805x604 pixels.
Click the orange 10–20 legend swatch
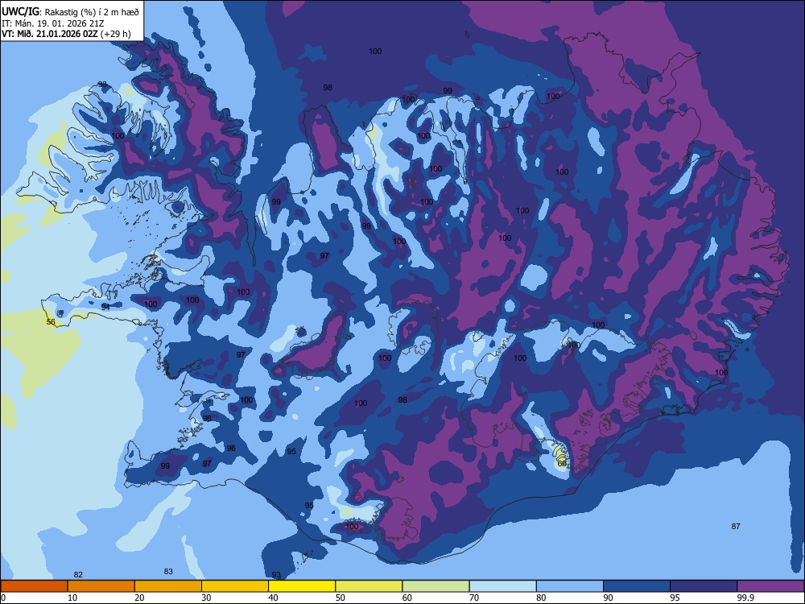pos(101,586)
